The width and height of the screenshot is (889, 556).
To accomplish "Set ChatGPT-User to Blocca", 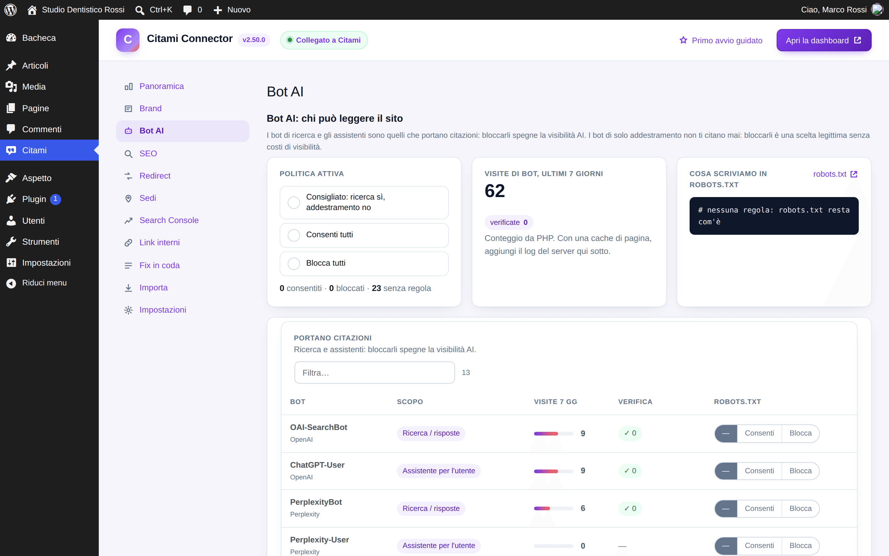I will (x=800, y=471).
